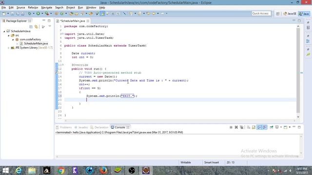Click the Run Last Tool (External Tools) icon
Screen dimensions: 312x175
(x=47, y=14)
